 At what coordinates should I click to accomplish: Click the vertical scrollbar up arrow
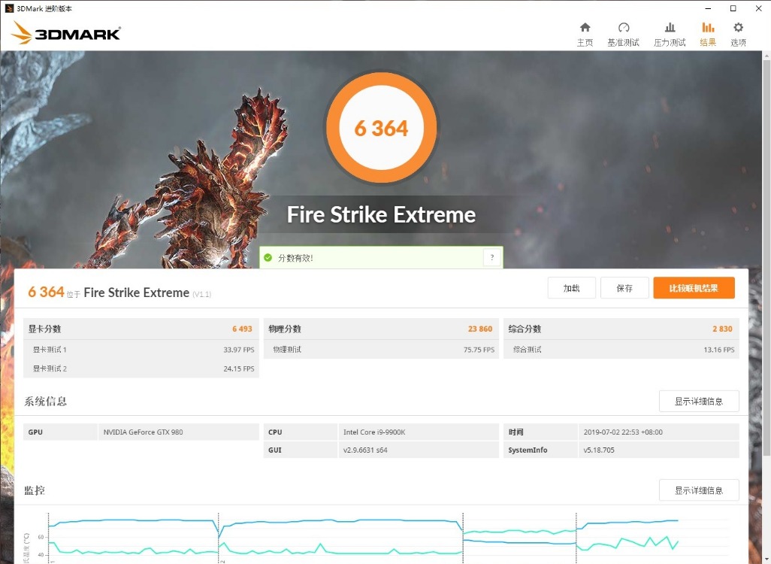coord(766,56)
